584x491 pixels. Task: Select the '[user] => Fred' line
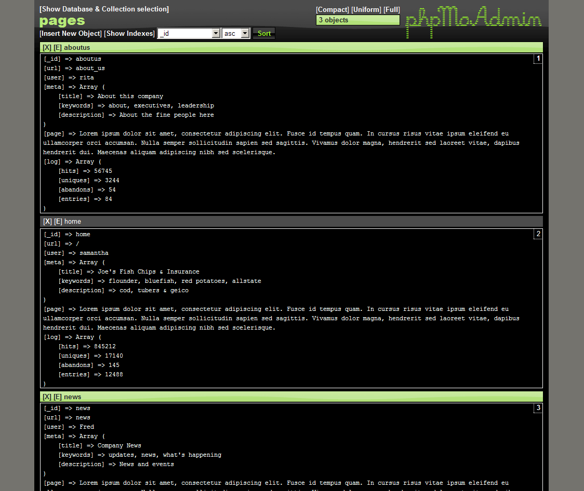(x=69, y=427)
